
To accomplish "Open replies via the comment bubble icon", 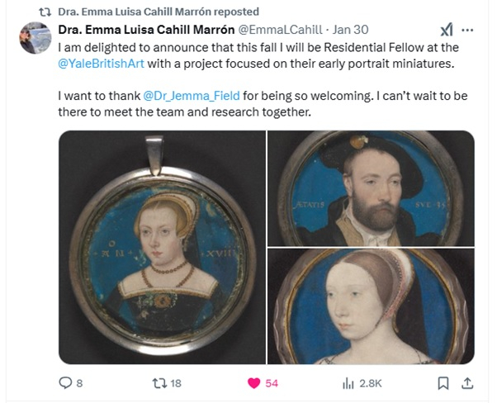I will (x=65, y=383).
